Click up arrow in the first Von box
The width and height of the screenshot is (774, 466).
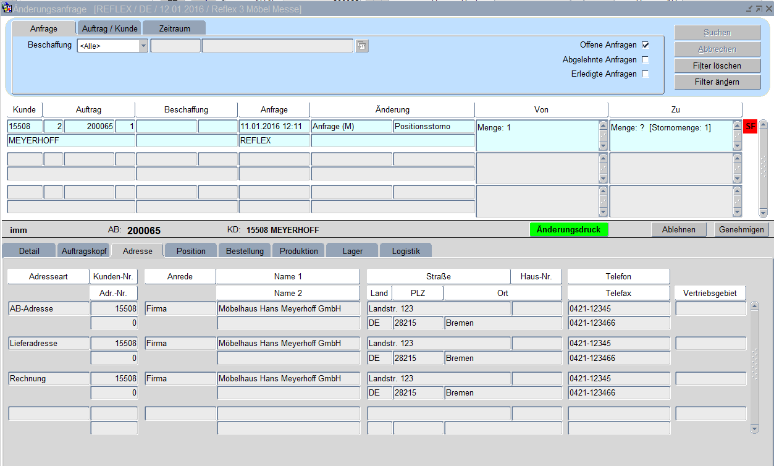pos(603,125)
